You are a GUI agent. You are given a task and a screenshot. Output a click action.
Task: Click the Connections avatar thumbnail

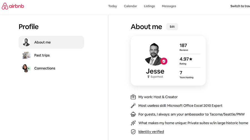click(26, 68)
